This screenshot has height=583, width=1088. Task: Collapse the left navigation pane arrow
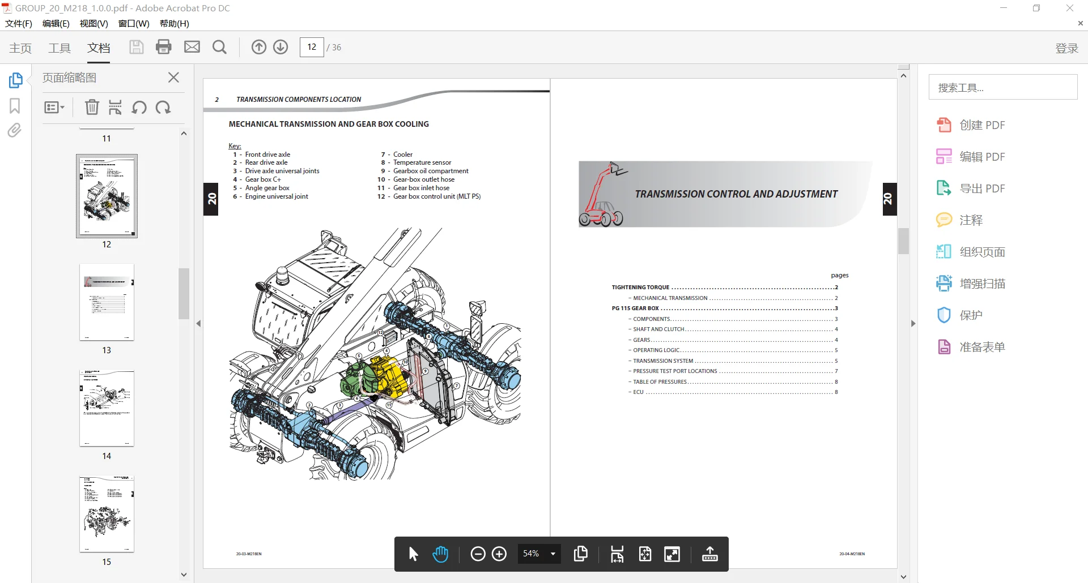tap(198, 324)
